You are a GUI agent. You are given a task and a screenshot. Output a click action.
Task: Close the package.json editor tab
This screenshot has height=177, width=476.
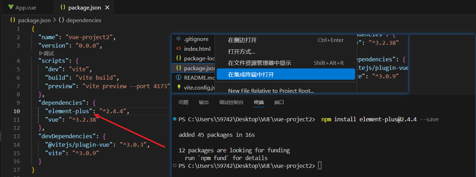click(x=107, y=7)
